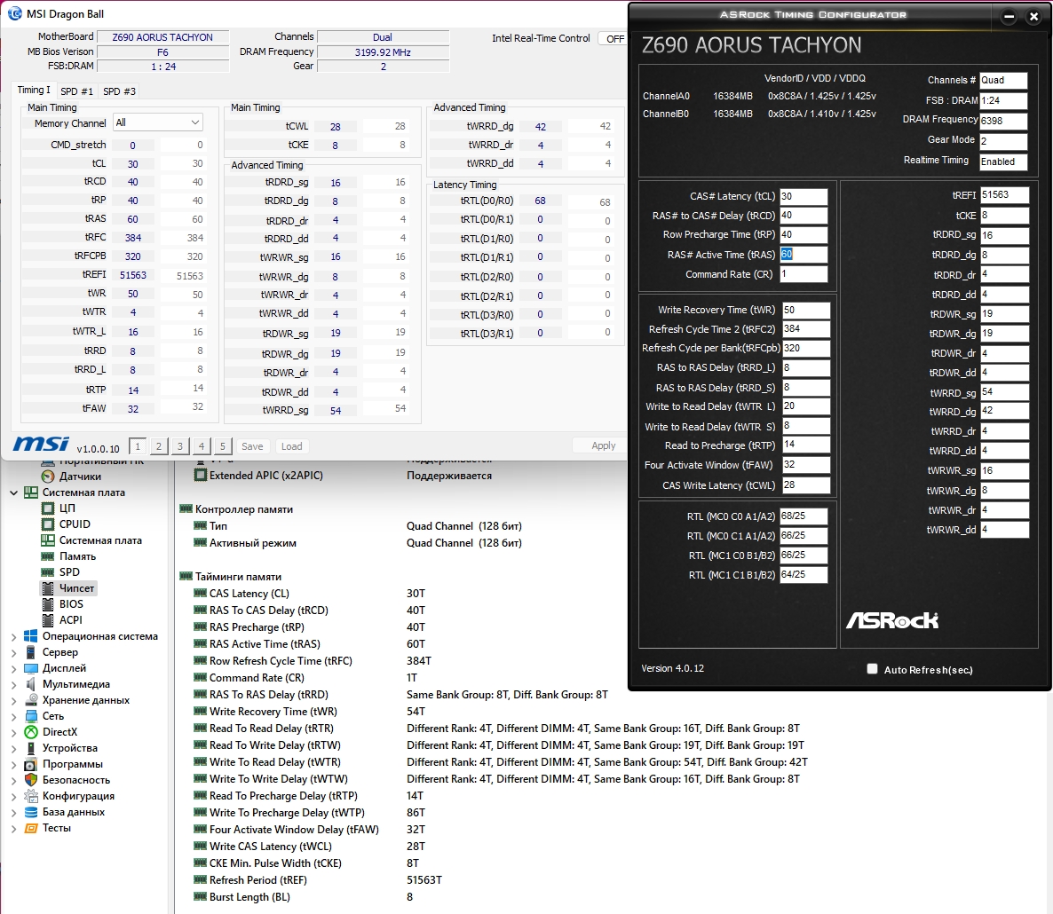
Task: Click the tREFI field in ASRock window
Action: tap(1004, 195)
